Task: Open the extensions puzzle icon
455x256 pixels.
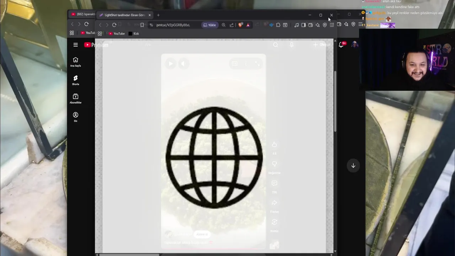Action: [278, 25]
